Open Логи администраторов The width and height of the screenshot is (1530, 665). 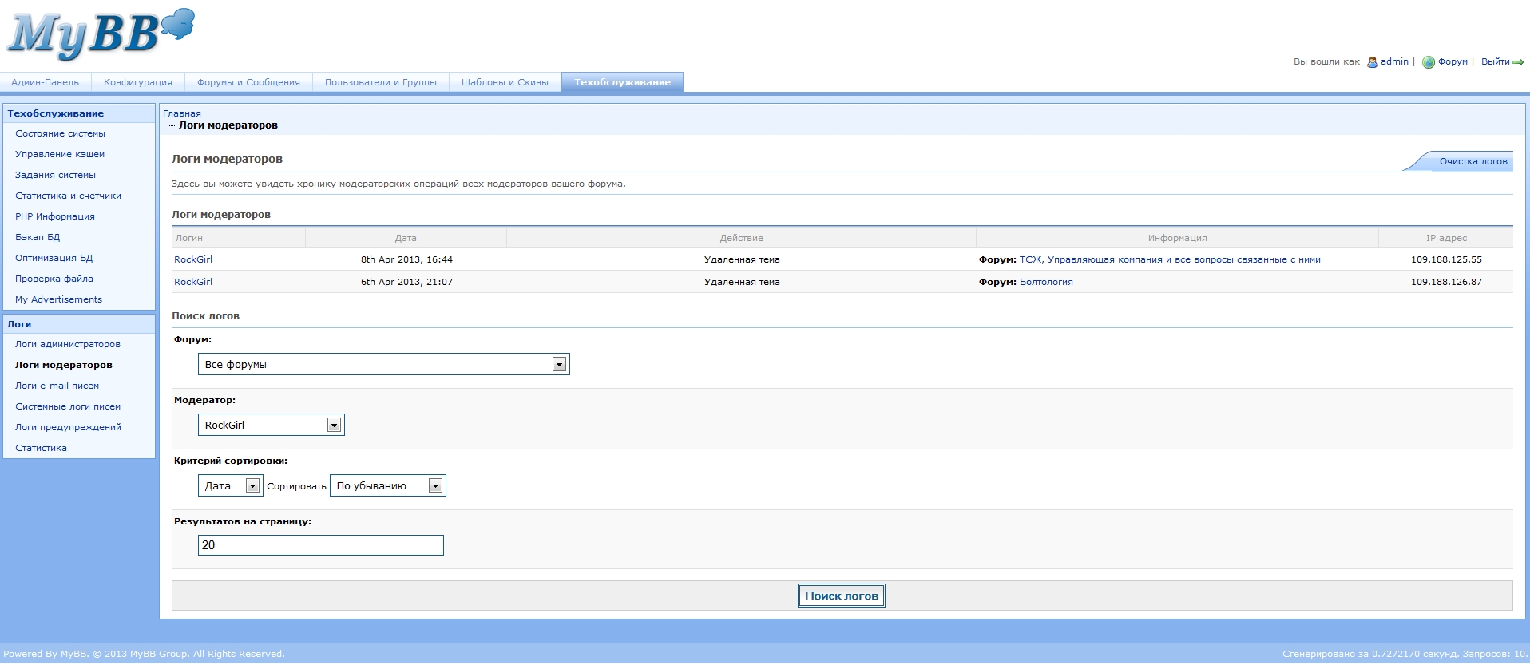68,344
